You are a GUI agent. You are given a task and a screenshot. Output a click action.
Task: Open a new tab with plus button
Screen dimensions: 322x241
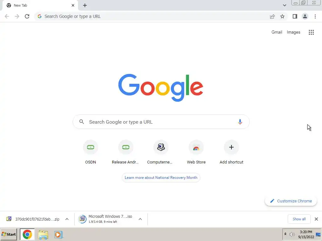85,5
